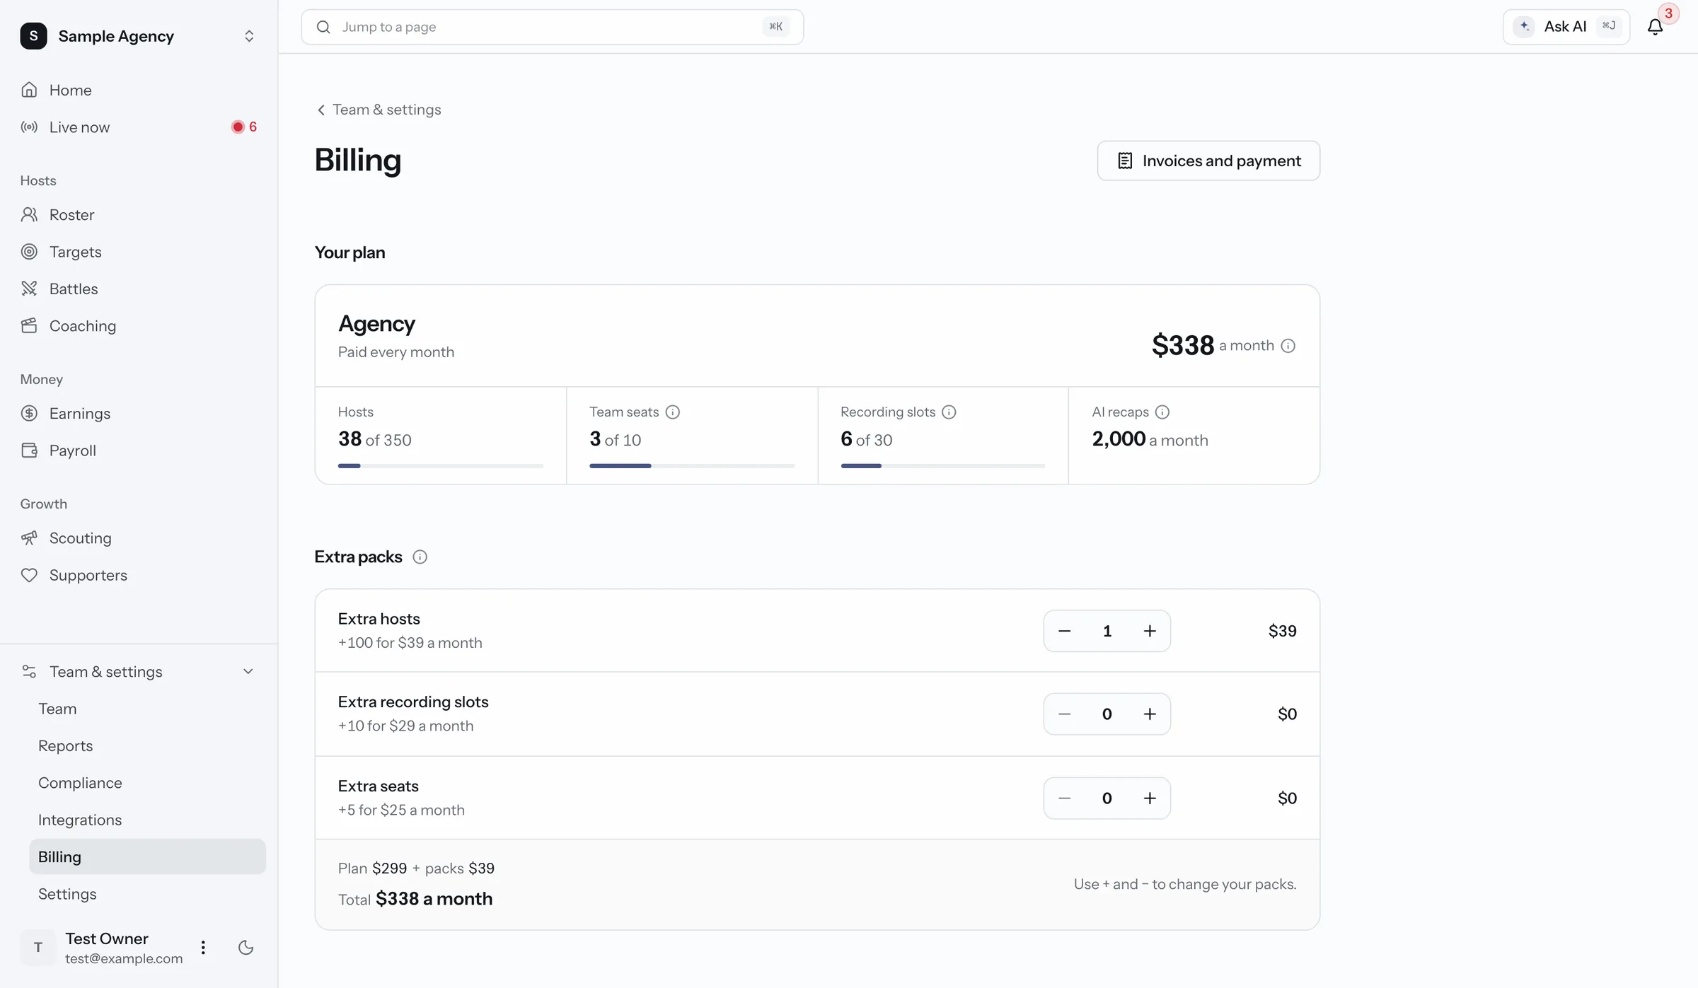Click the Sample Agency logo avatar

point(33,36)
